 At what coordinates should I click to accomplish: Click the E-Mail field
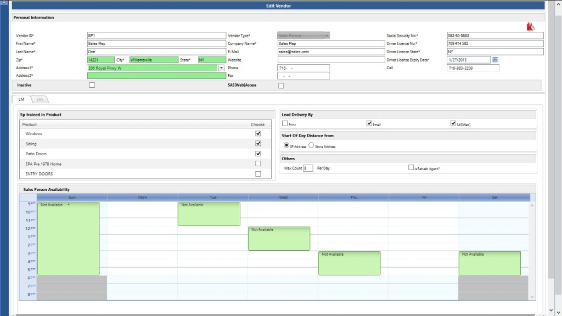pyautogui.click(x=331, y=52)
